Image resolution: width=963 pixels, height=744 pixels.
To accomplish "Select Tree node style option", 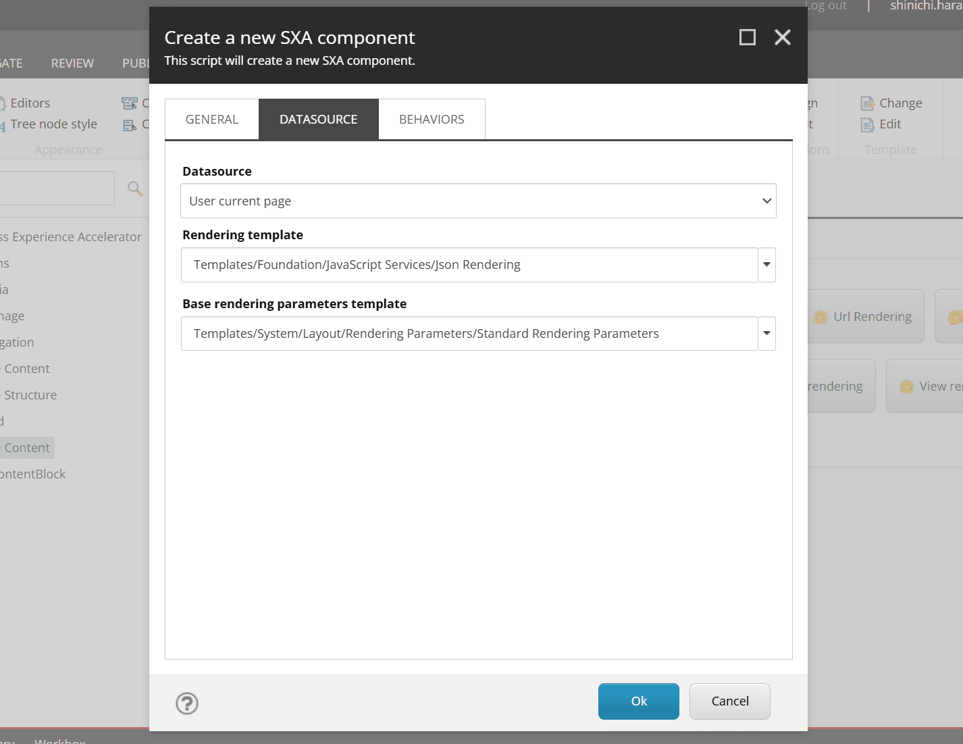I will [x=53, y=124].
